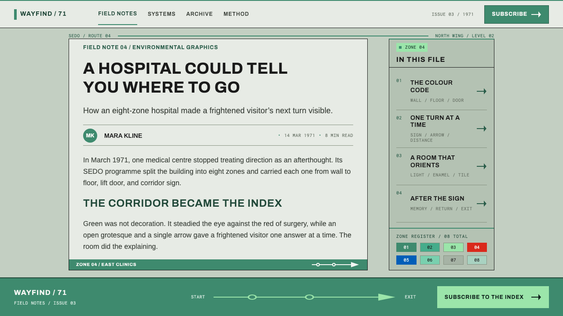Viewport: 563px width, 316px height.
Task: Open A Room That Orients entry
Action: [x=442, y=166]
